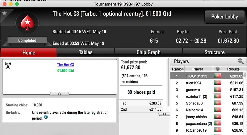
Task: Click the re-entry info icon
Action: pyautogui.click(x=46, y=117)
